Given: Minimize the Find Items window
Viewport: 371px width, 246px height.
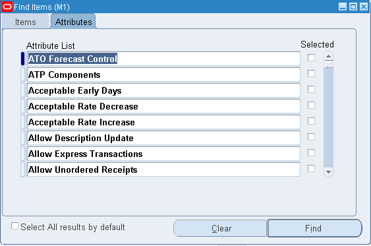Looking at the screenshot, I should click(x=343, y=7).
